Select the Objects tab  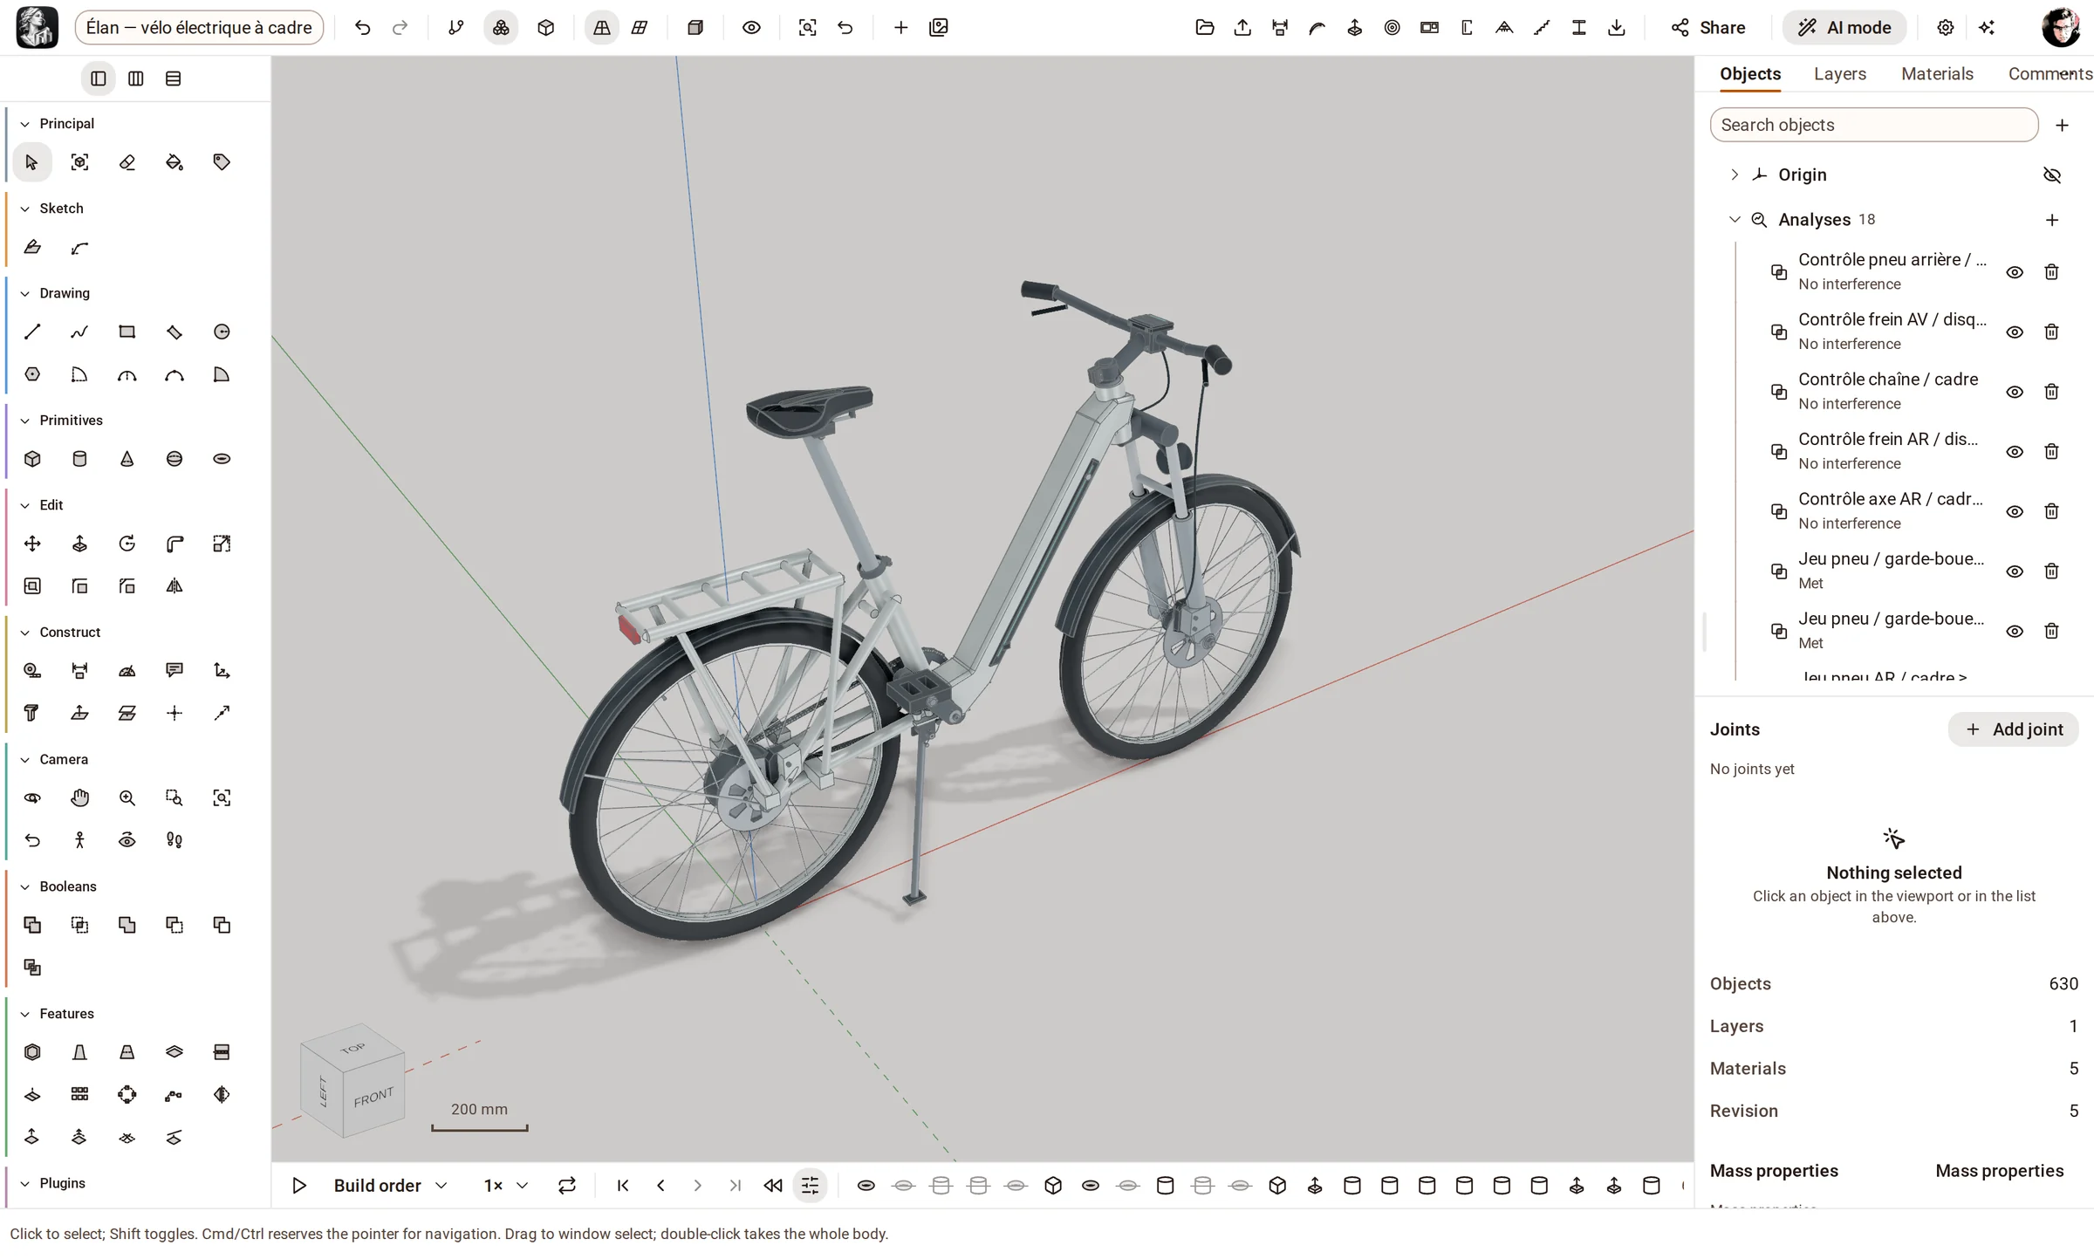coord(1750,74)
